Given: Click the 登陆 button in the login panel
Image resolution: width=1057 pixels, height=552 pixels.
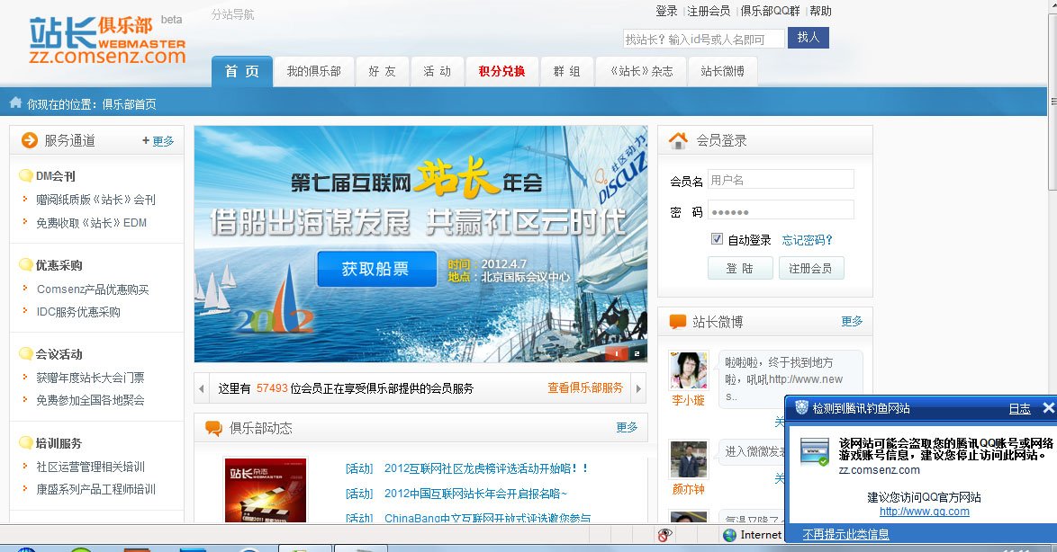Looking at the screenshot, I should tap(740, 268).
